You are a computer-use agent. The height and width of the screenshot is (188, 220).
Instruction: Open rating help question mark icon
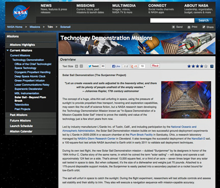pyautogui.click(x=212, y=67)
